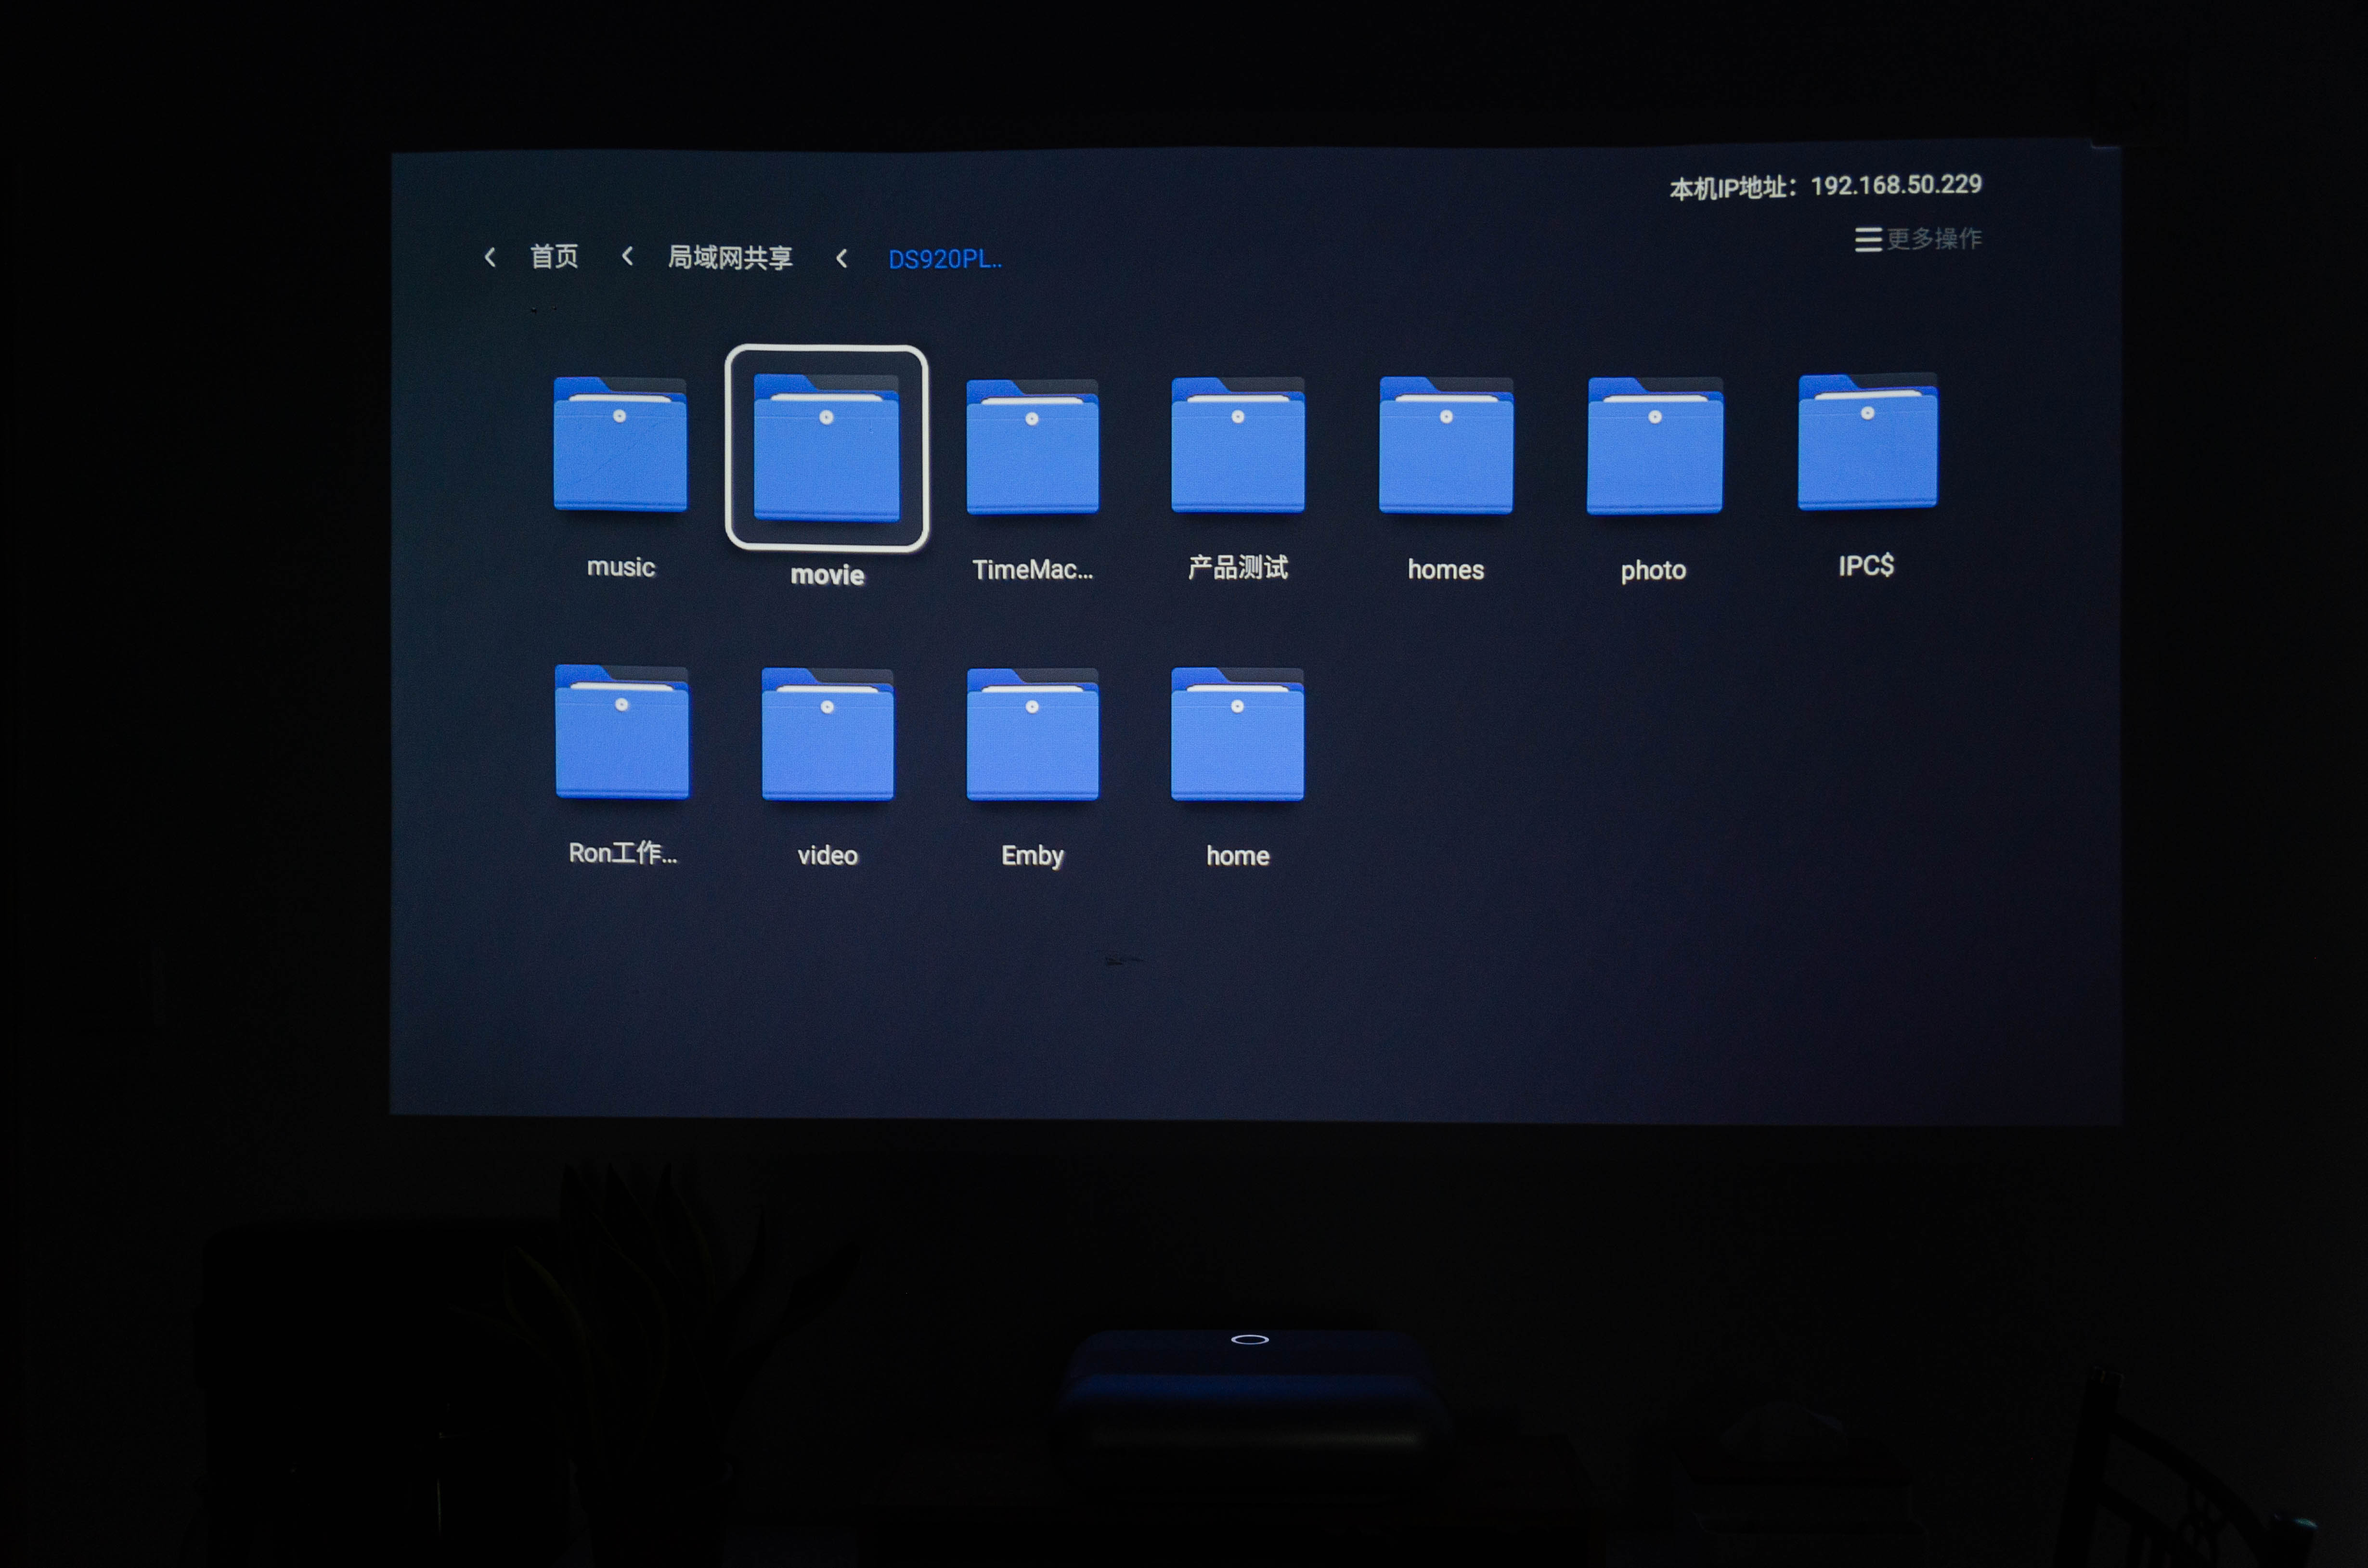
Task: Click the '产品测试' folder label
Action: tap(1238, 568)
